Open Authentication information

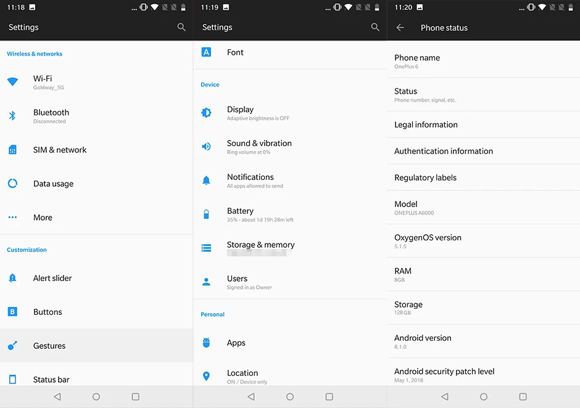click(484, 151)
